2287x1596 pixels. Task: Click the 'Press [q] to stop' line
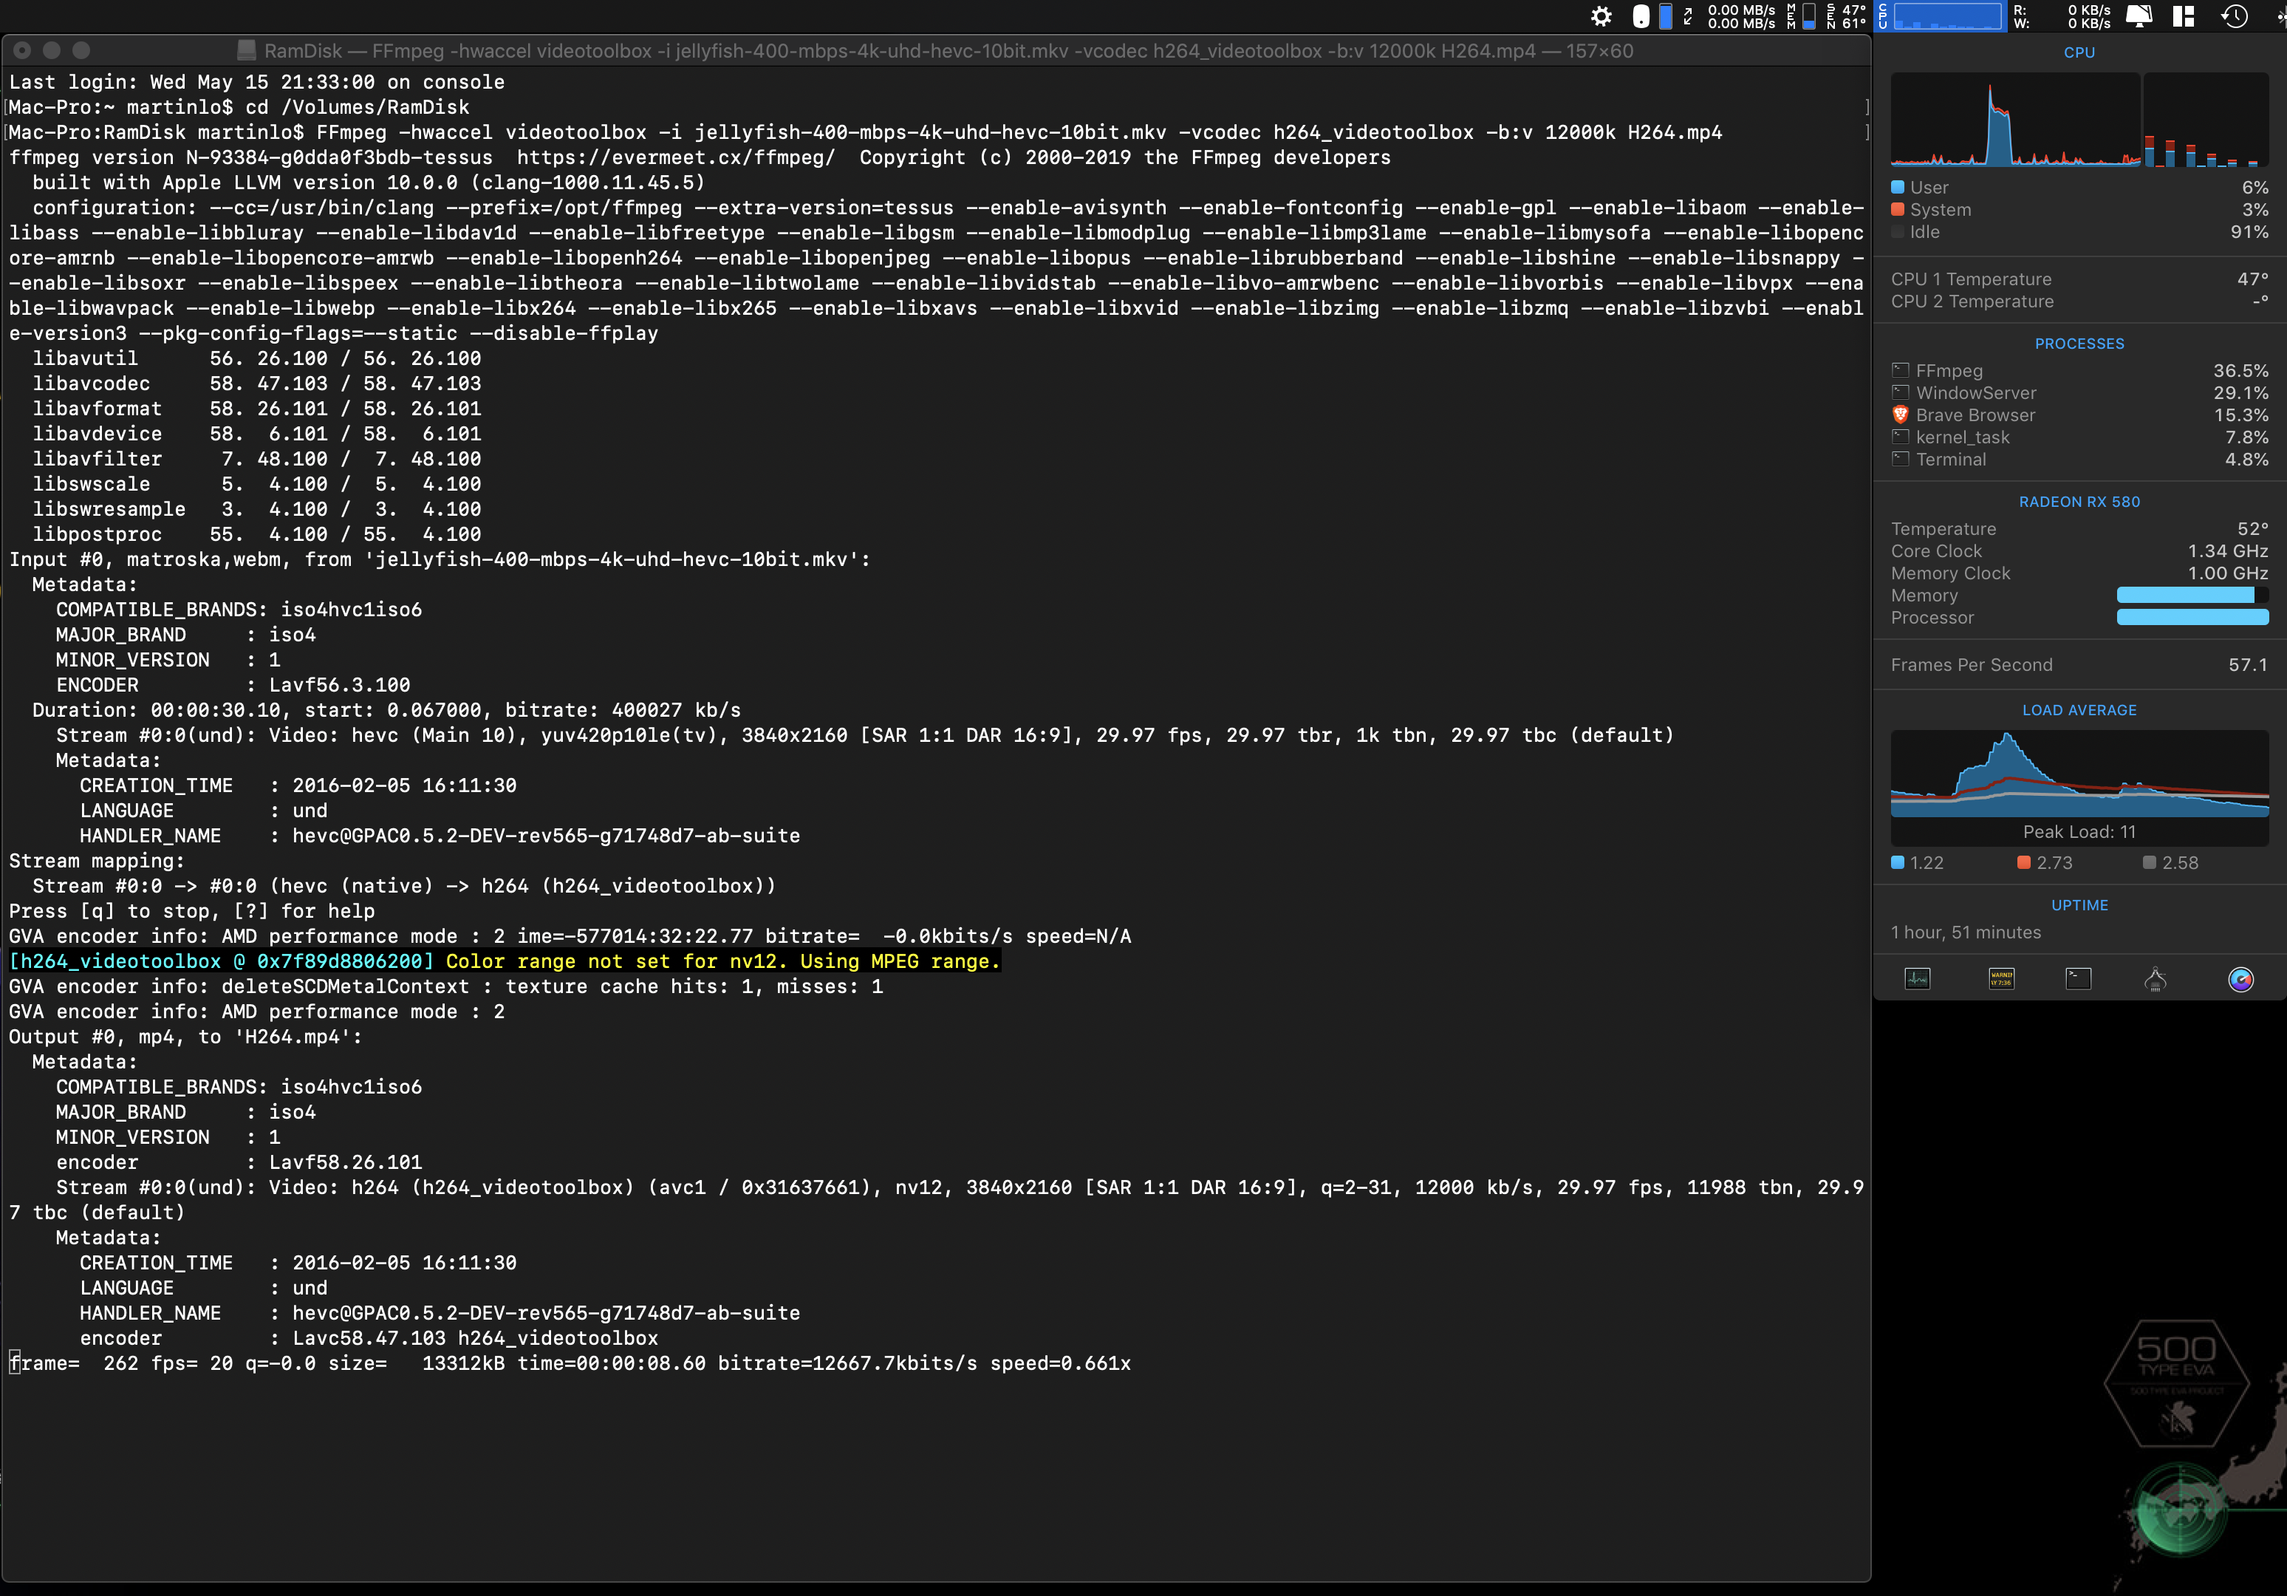(192, 910)
